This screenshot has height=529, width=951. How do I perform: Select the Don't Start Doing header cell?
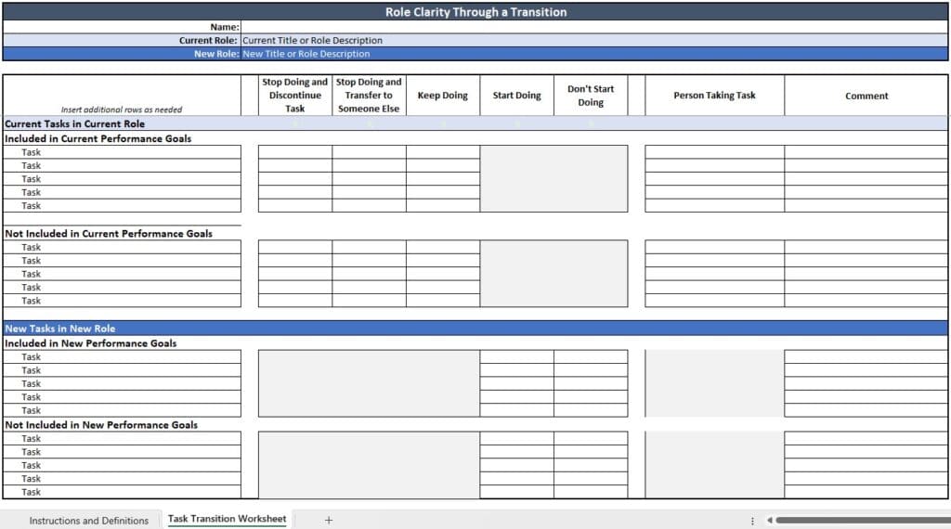[591, 96]
